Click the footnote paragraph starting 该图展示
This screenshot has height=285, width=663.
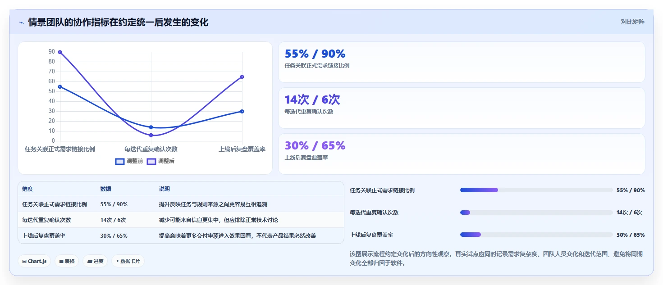click(x=496, y=258)
